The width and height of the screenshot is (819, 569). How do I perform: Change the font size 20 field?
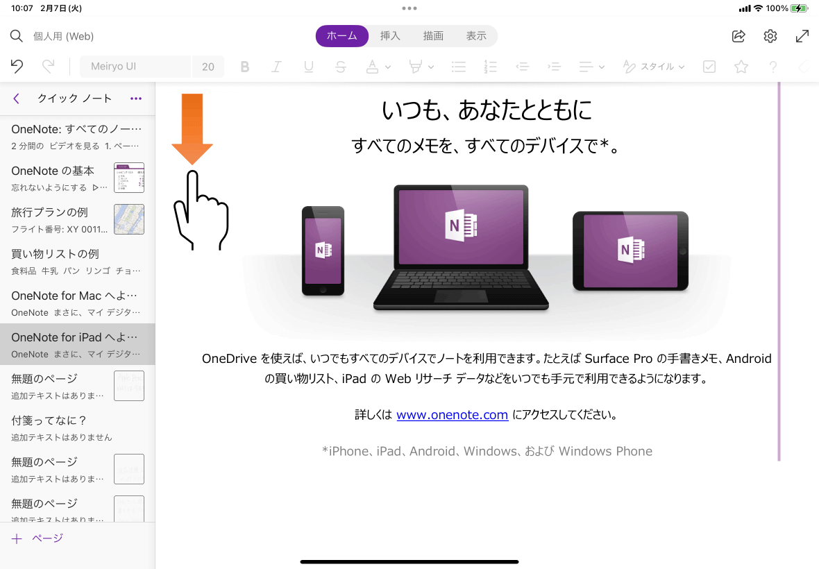click(208, 67)
